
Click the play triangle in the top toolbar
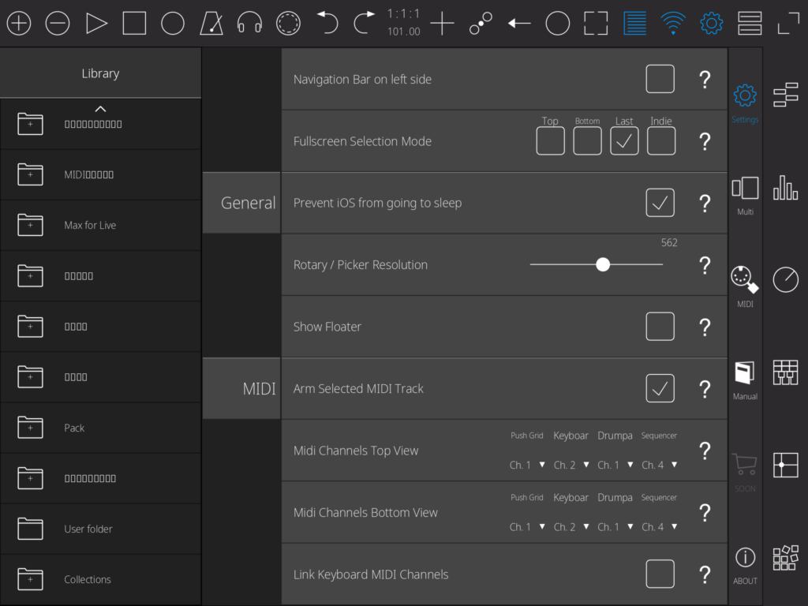coord(96,24)
